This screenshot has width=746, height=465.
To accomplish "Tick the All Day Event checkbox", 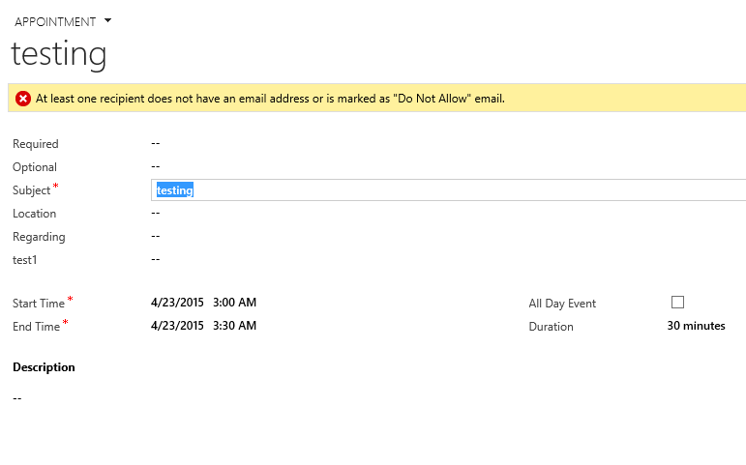I will click(x=677, y=303).
